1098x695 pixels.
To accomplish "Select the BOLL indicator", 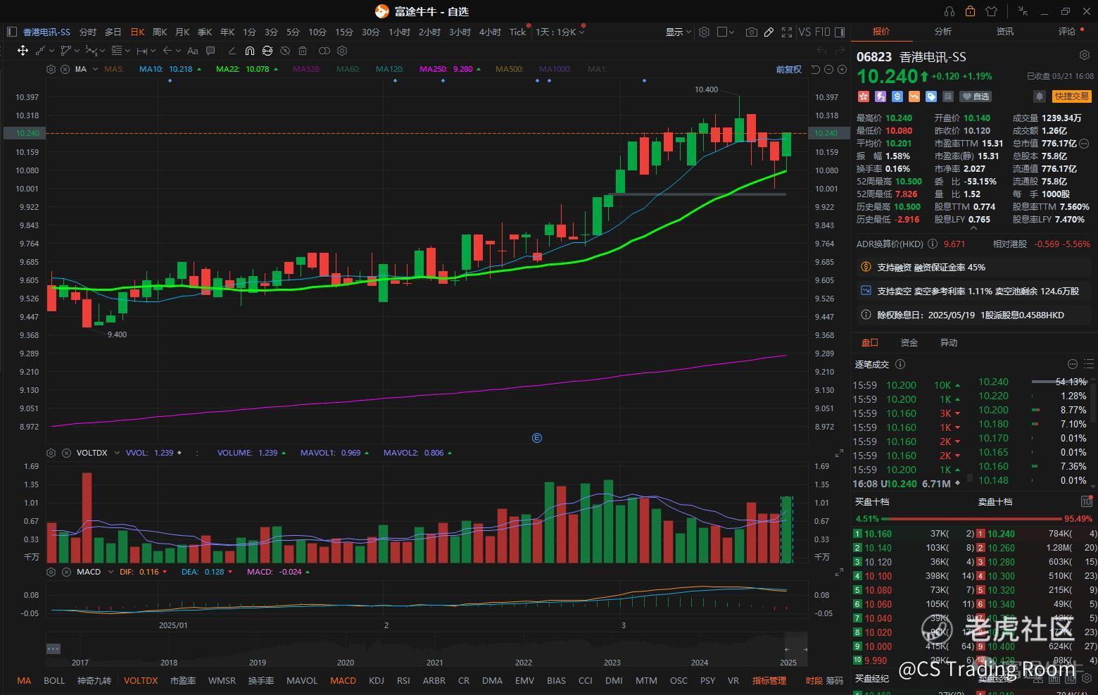I will pos(54,680).
